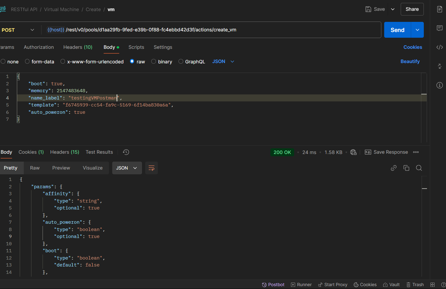This screenshot has width=446, height=289.
Task: Open the response more options ellipsis
Action: coord(416,152)
